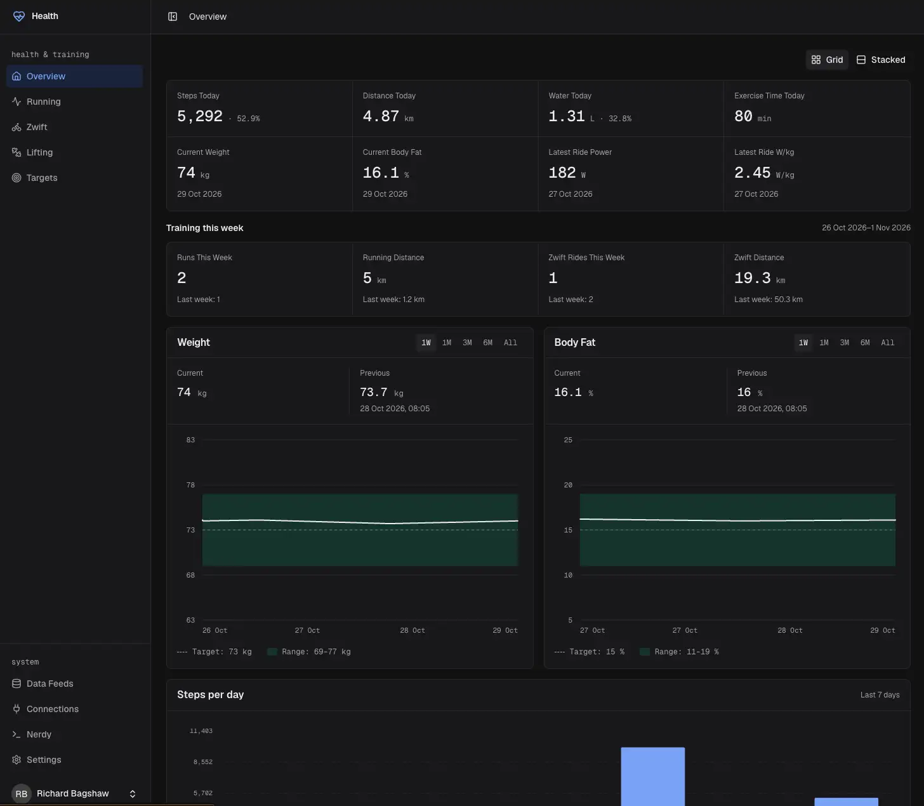
Task: Show All time range on Body Fat chart
Action: click(888, 343)
